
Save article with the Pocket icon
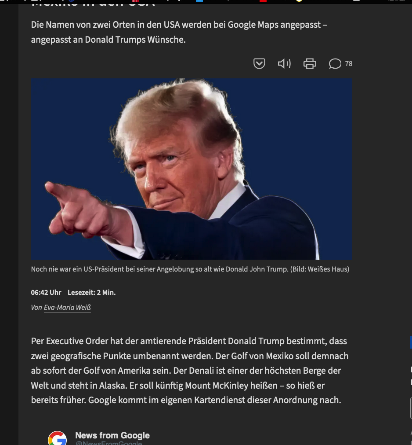point(259,63)
